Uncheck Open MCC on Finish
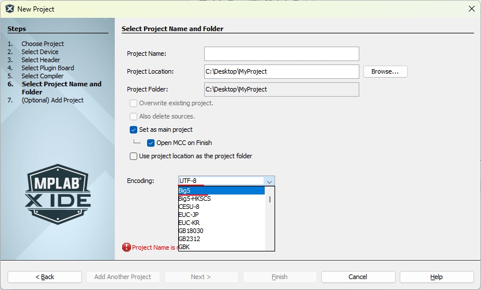Image resolution: width=481 pixels, height=290 pixels. pos(151,143)
